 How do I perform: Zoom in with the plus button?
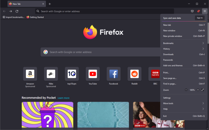[198, 90]
